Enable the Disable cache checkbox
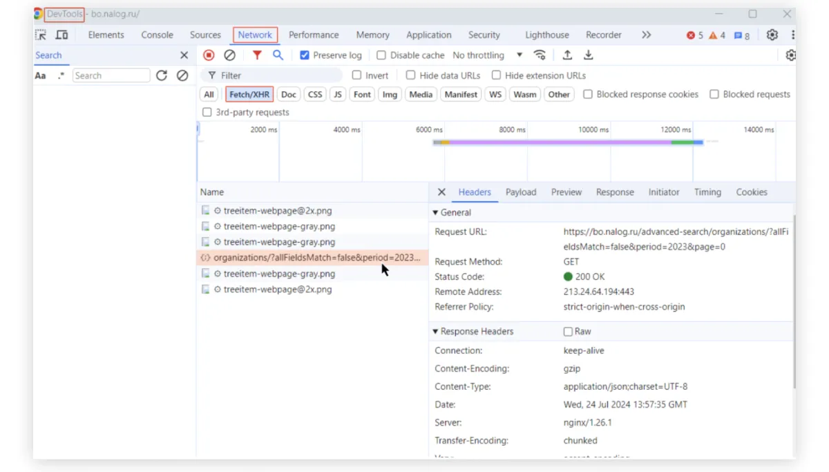Screen dimensions: 829x472 click(381, 55)
